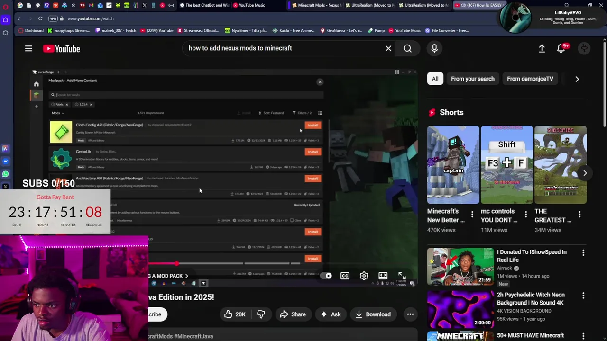
Task: Dislike the video
Action: click(261, 314)
